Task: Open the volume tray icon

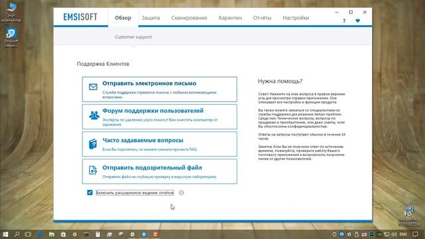Action: 394,234
